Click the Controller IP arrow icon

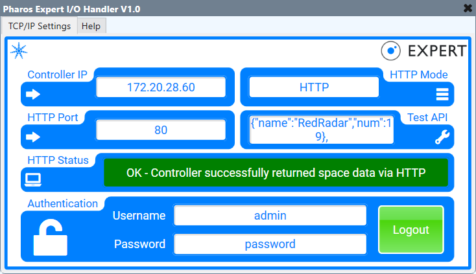33,95
